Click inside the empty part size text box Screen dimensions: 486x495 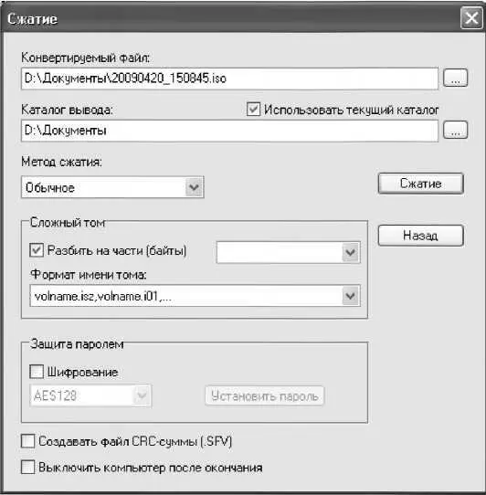(280, 252)
